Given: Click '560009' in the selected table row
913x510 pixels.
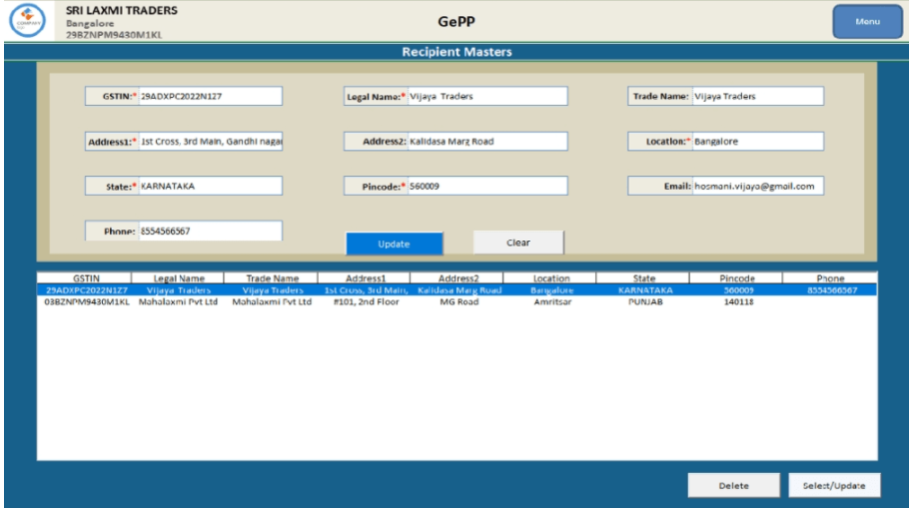Looking at the screenshot, I should pyautogui.click(x=738, y=290).
